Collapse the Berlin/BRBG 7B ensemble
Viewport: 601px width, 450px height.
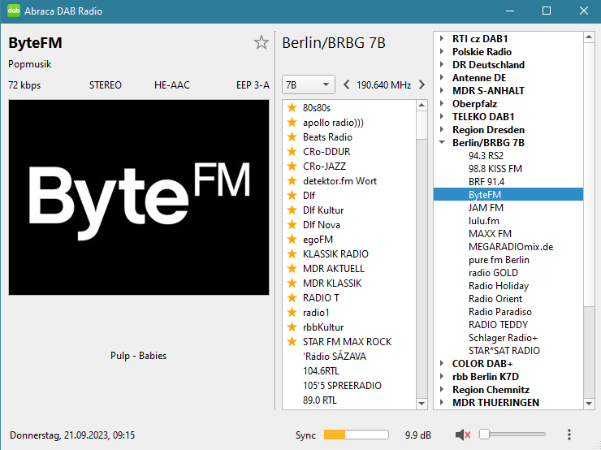click(x=442, y=143)
